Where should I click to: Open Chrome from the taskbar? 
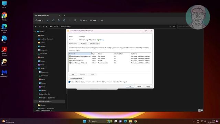135,121
